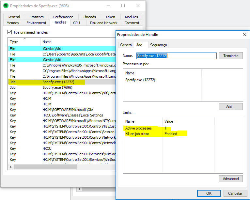This screenshot has width=250, height=200.
Task: Select the Handles tab
Action: pos(60,22)
